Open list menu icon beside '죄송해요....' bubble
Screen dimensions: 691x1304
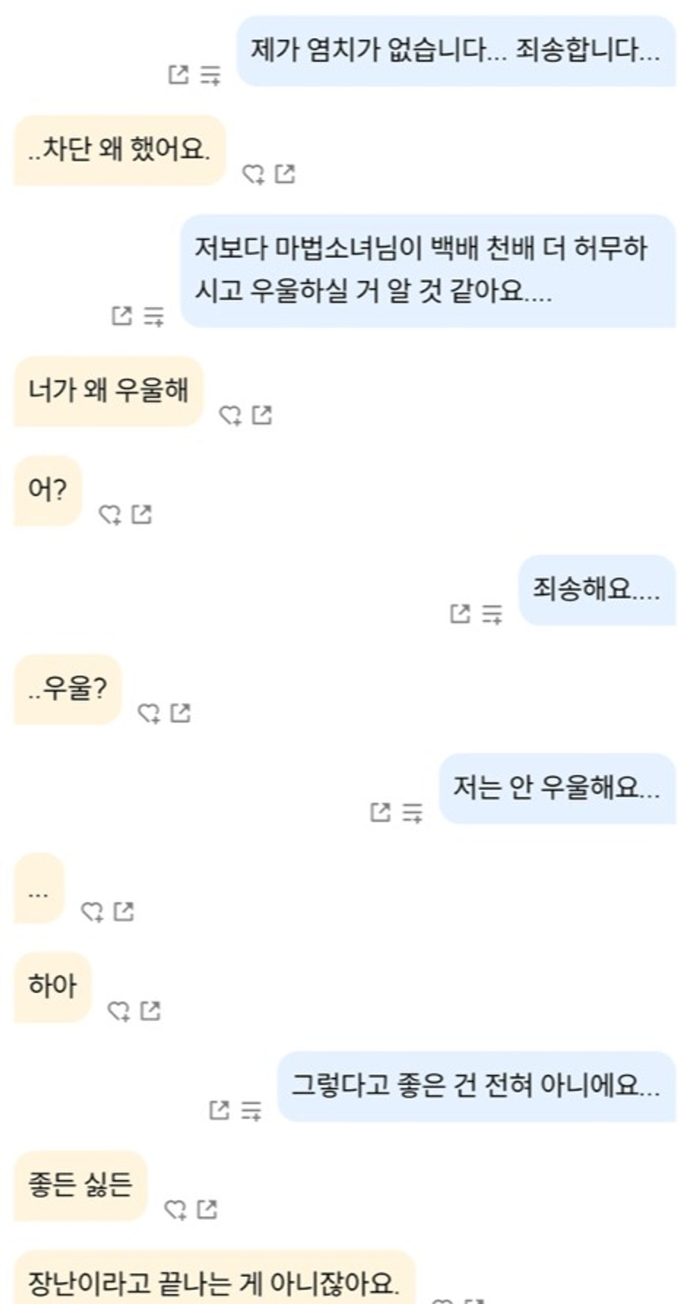pos(492,614)
